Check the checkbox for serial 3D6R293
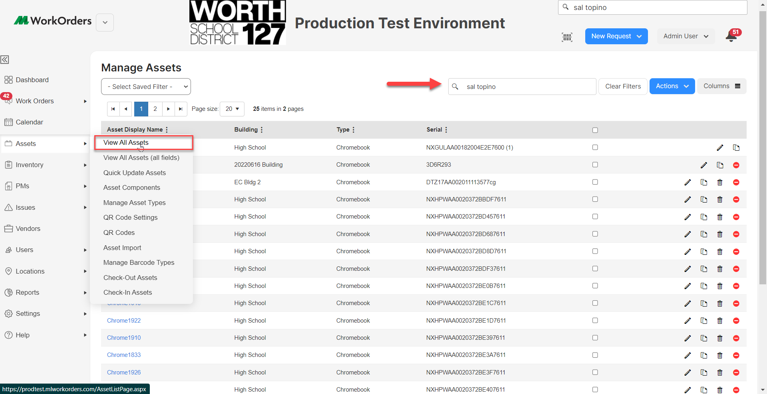Screen dimensions: 767x394 [x=595, y=164]
